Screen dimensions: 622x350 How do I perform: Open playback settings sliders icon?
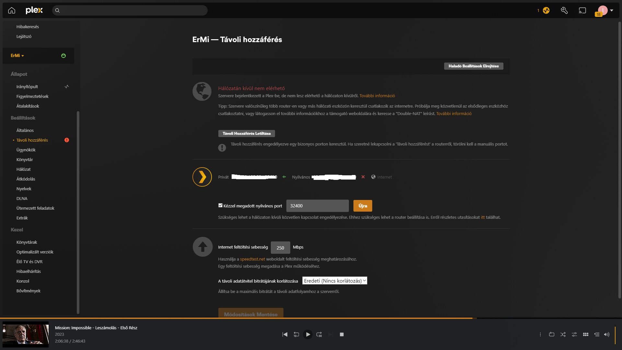(574, 334)
